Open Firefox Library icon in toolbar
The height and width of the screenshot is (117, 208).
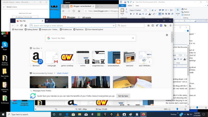[x=149, y=25]
